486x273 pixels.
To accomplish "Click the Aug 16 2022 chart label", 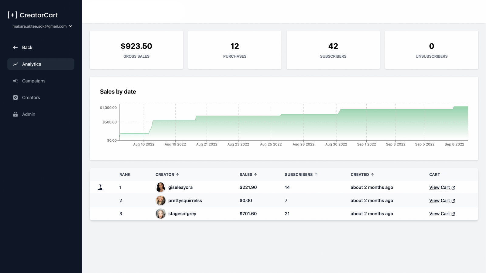I will [144, 144].
